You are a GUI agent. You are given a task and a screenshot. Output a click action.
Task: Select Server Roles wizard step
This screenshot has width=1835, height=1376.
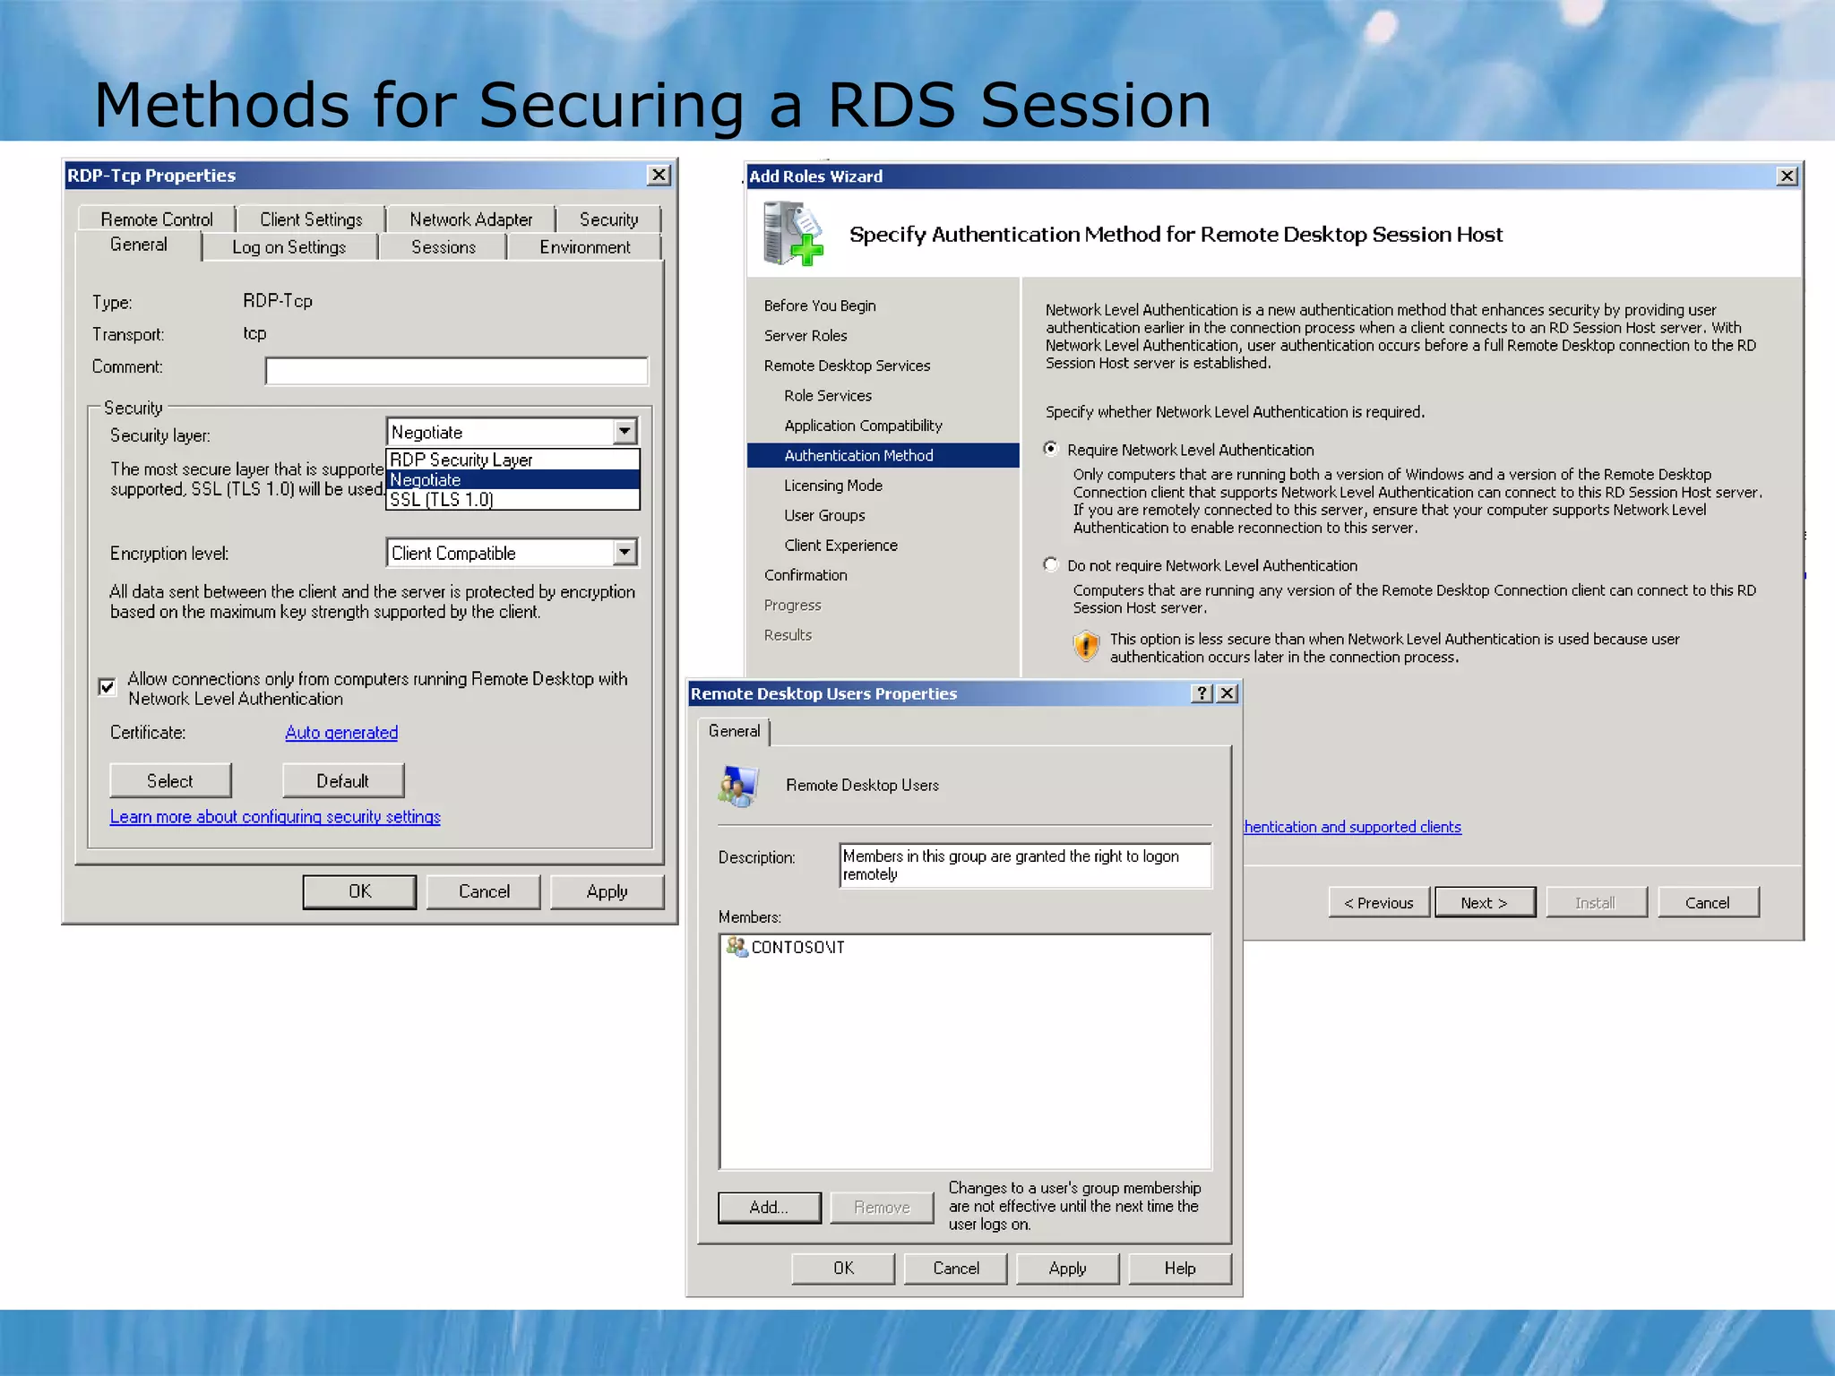tap(806, 336)
